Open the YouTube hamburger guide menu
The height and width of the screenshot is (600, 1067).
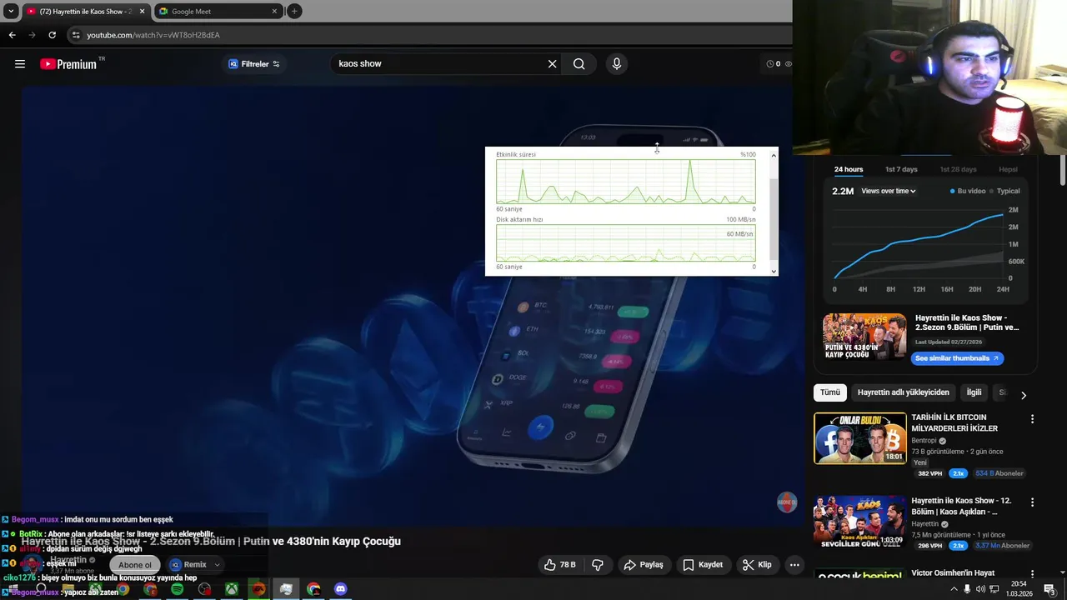20,64
